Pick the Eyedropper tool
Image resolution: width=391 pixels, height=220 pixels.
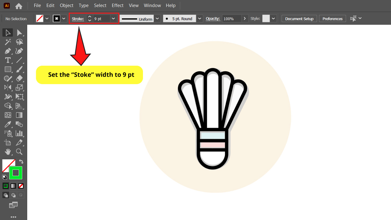(x=8, y=124)
